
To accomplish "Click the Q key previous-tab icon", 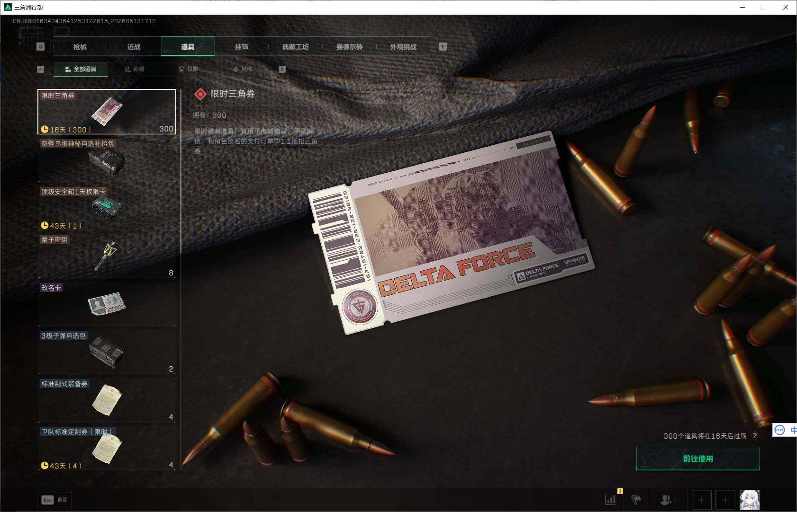I will [40, 47].
